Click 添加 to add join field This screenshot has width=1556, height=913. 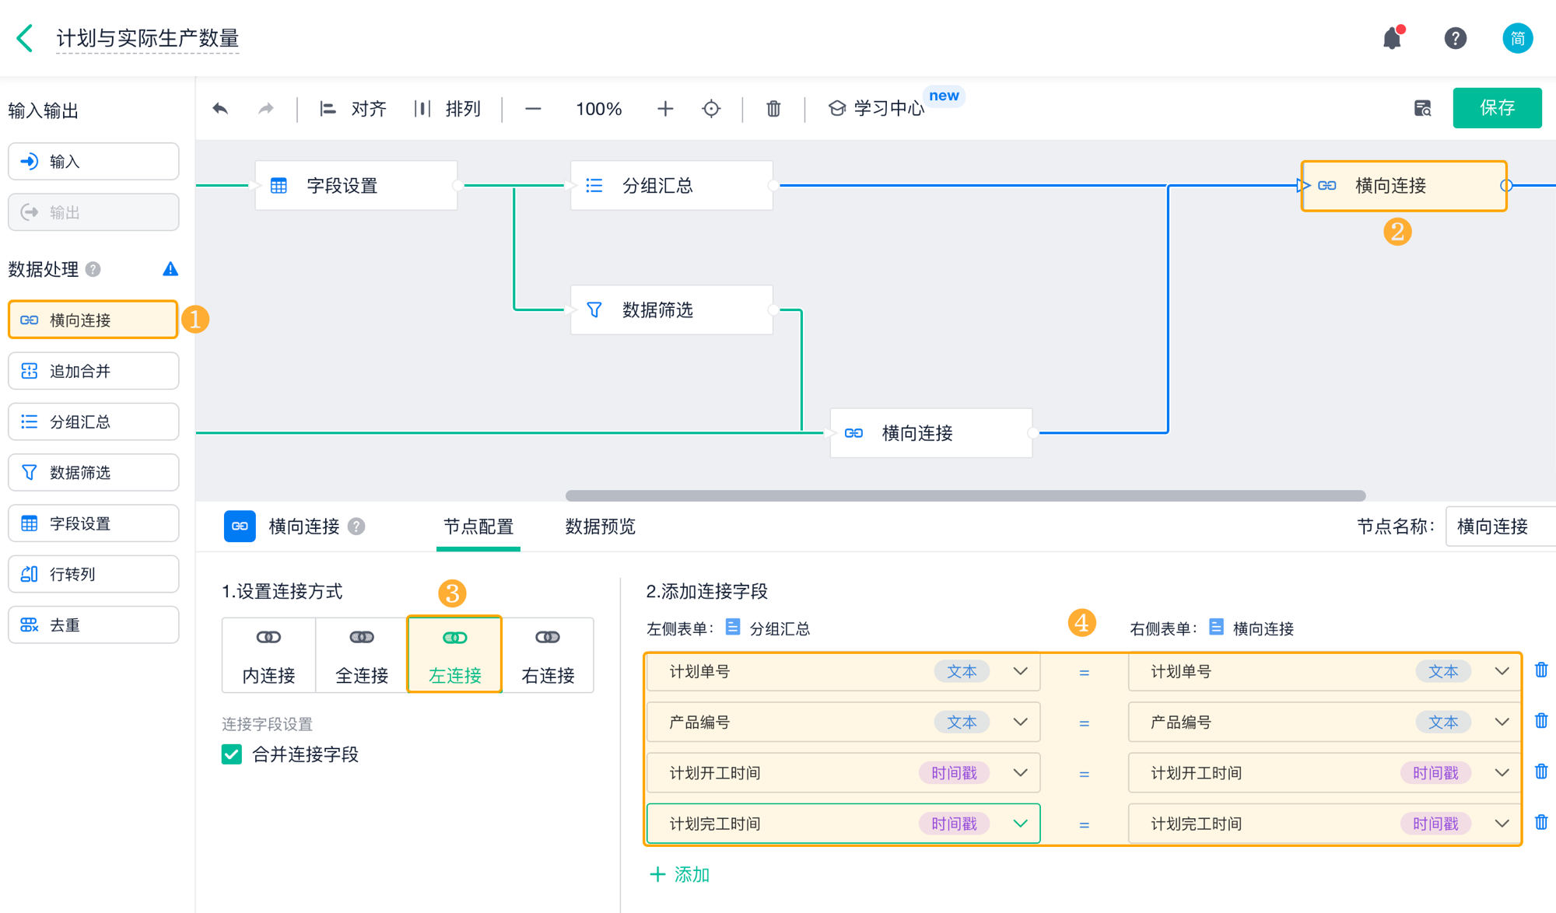tap(679, 874)
